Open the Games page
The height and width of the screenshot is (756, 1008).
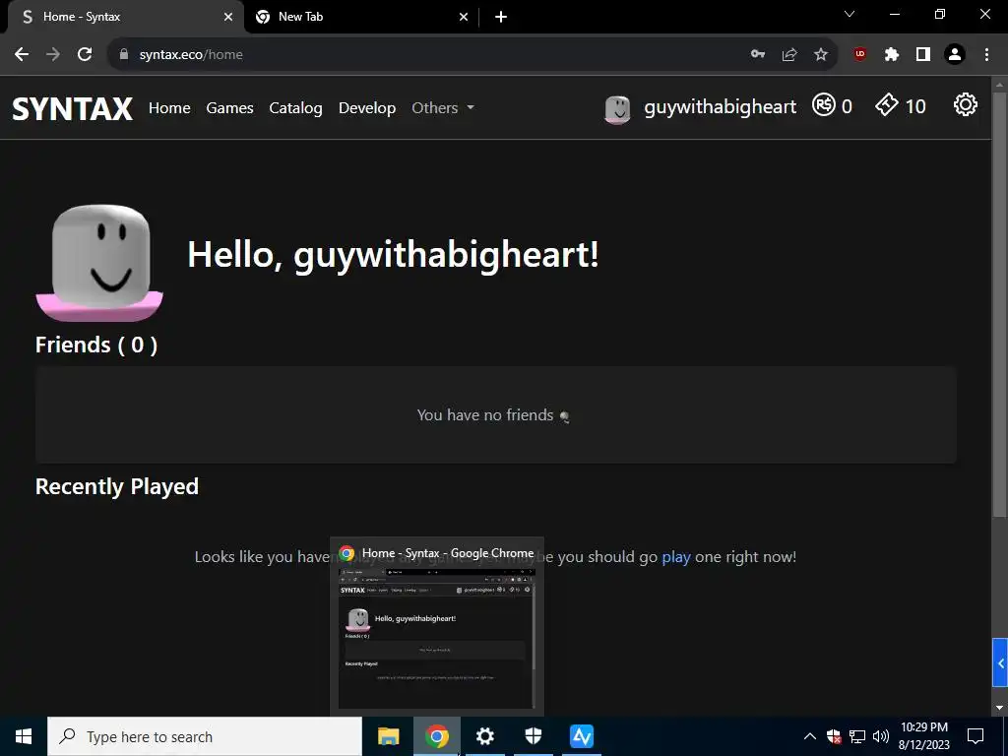tap(229, 108)
